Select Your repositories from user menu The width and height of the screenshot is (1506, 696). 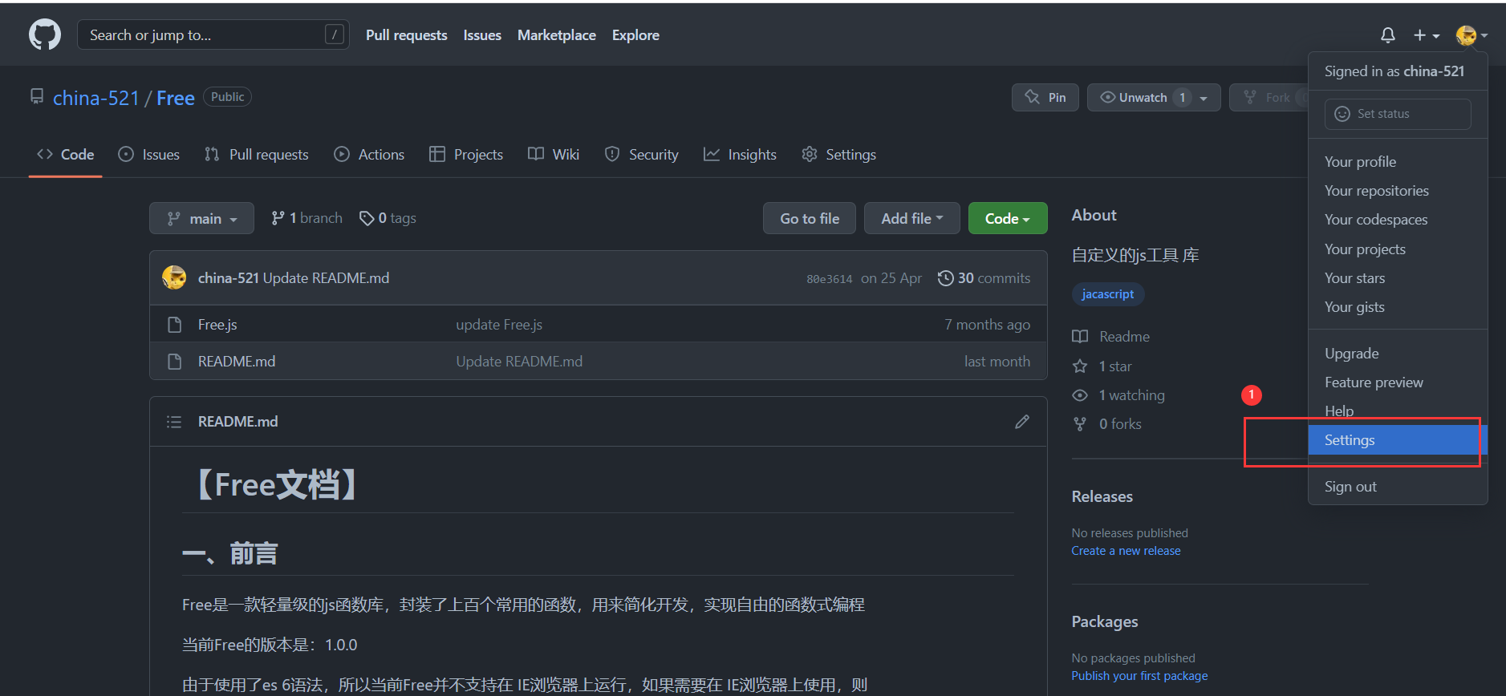point(1398,191)
